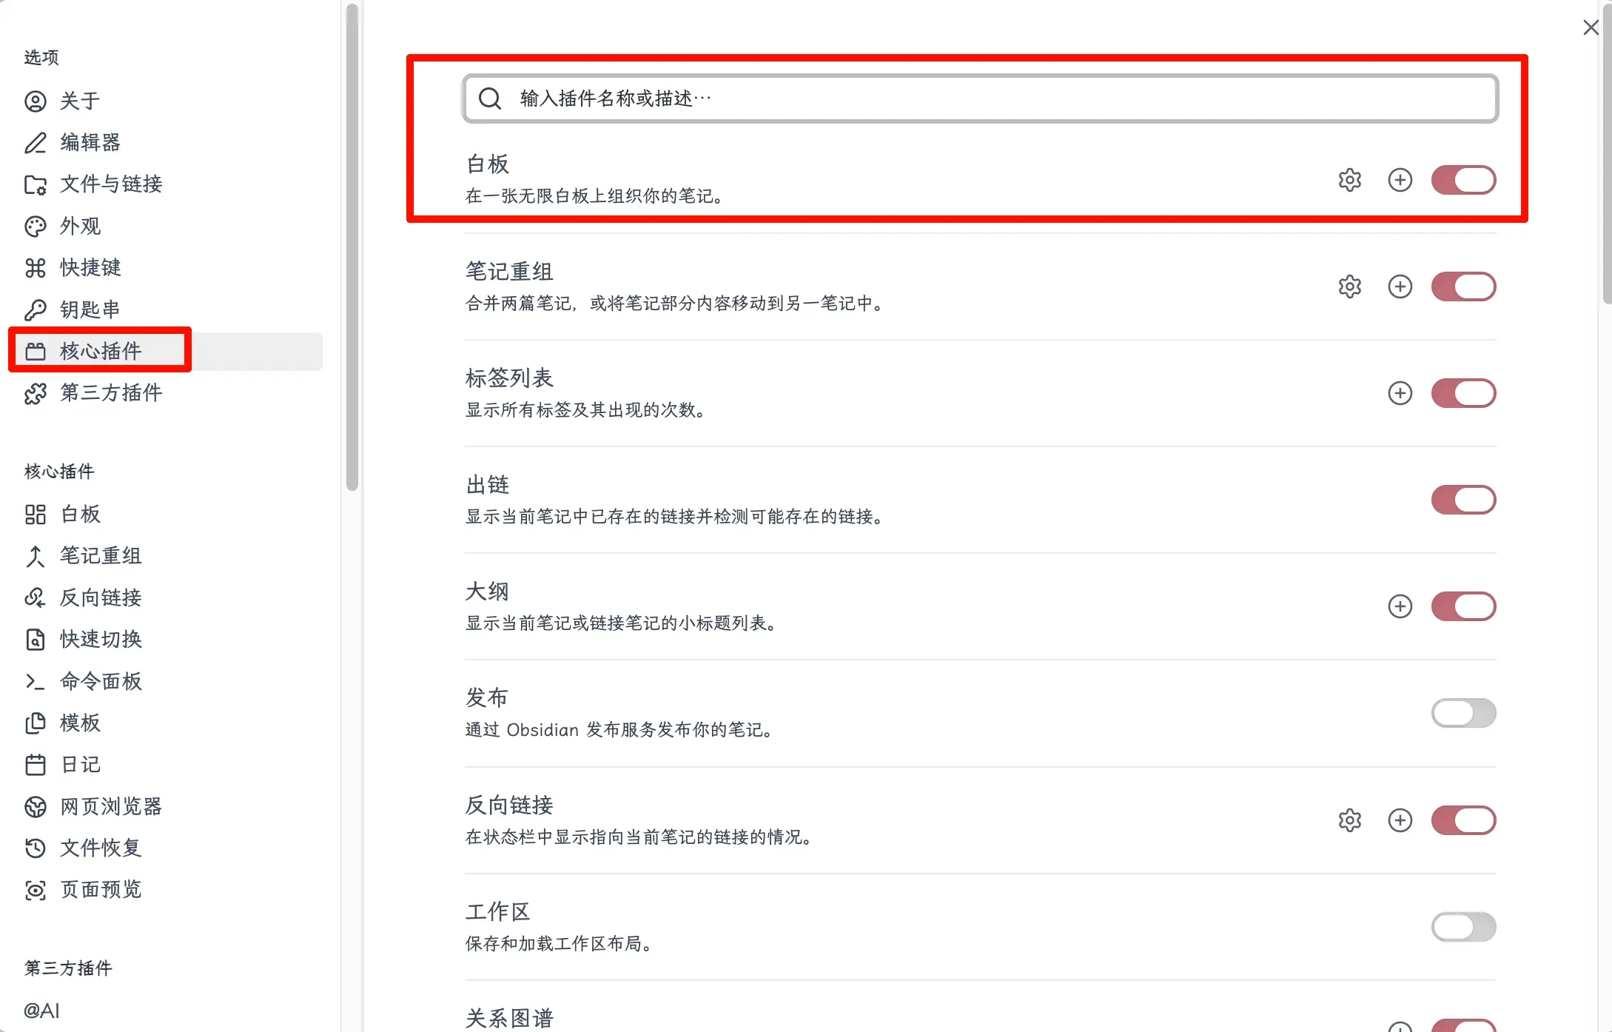Enable the 工作区 plugin toggle
Screen dimensions: 1612x1032
(x=1462, y=927)
